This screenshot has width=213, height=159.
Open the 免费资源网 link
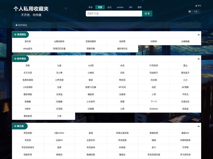pos(28,80)
